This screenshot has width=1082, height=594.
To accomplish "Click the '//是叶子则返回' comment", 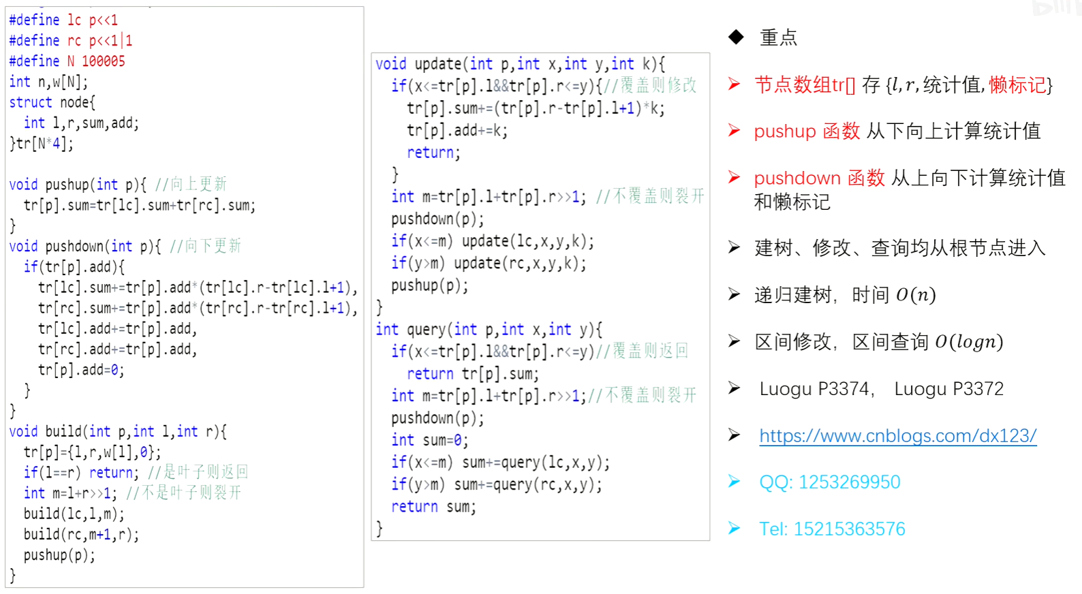I will point(198,472).
